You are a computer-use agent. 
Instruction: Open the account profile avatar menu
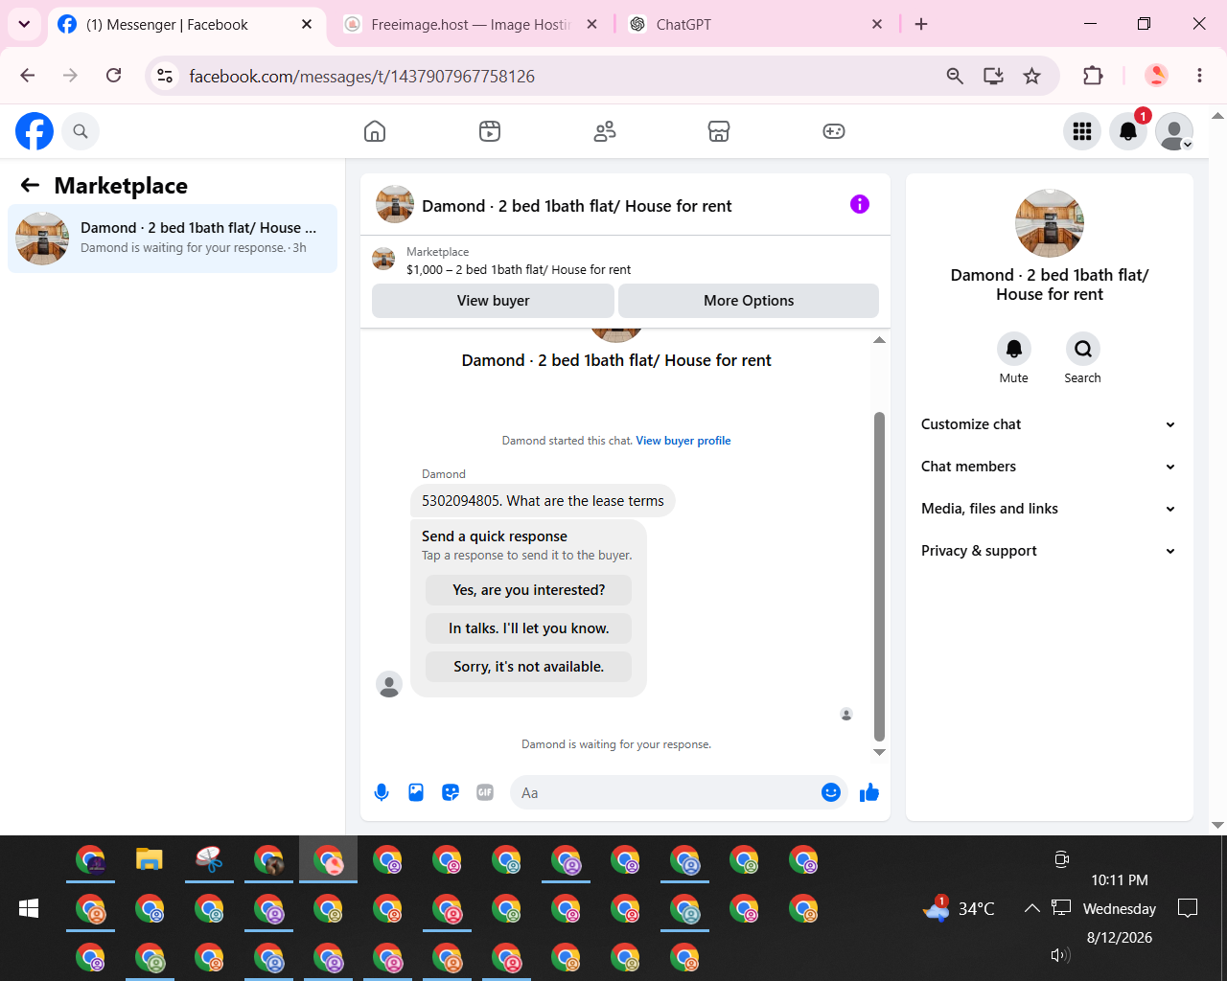(1174, 131)
